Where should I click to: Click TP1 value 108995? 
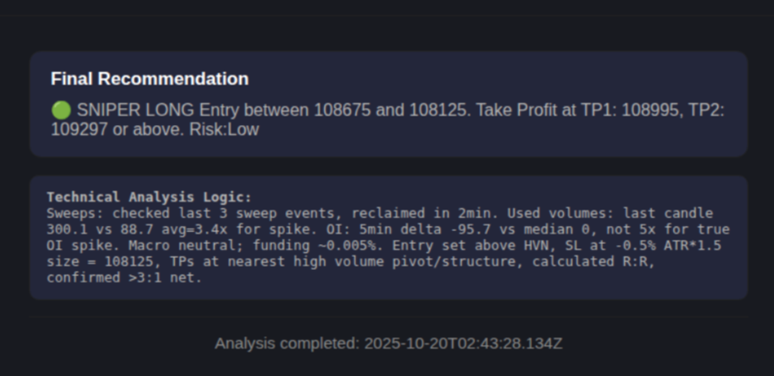tap(651, 110)
